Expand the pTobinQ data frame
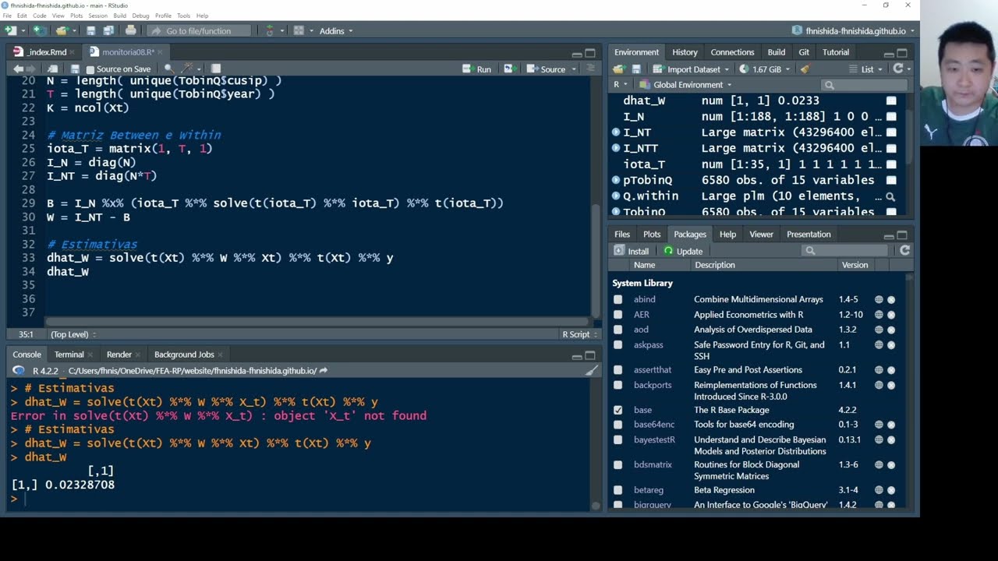 tap(616, 180)
